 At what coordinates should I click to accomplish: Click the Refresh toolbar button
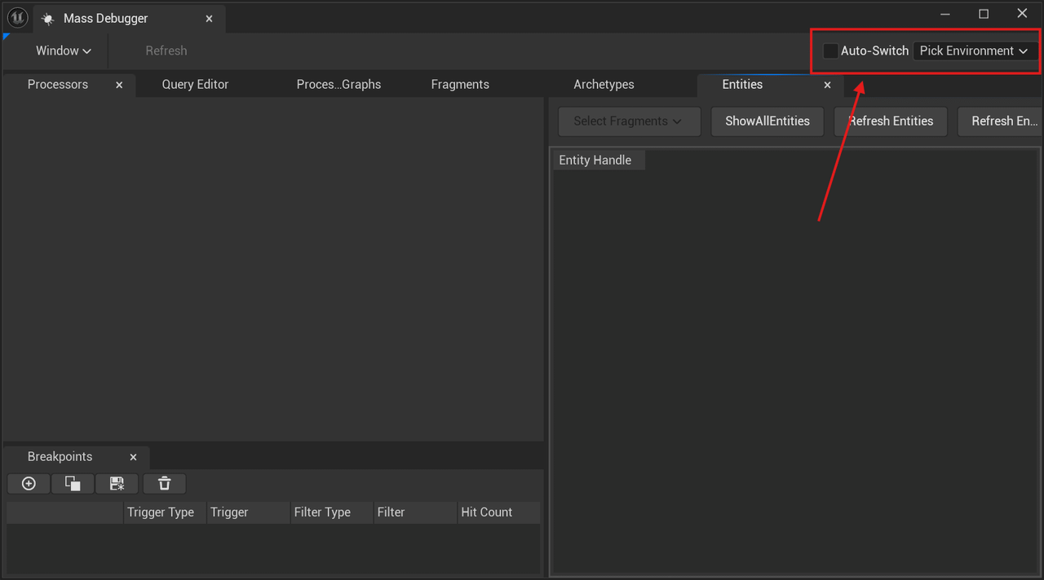[166, 51]
